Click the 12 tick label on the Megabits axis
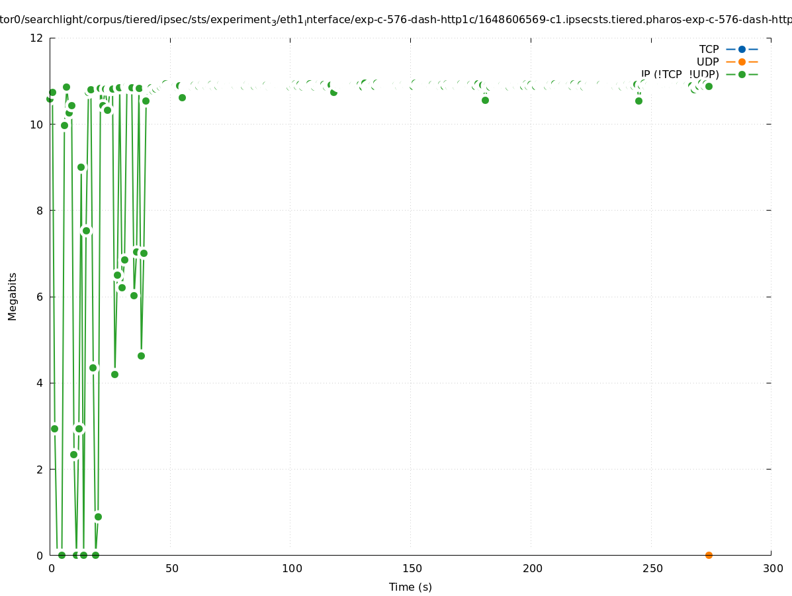 pyautogui.click(x=37, y=38)
